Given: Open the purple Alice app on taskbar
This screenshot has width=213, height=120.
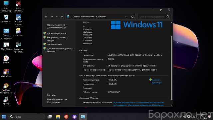Looking at the screenshot, I should [x=75, y=117].
